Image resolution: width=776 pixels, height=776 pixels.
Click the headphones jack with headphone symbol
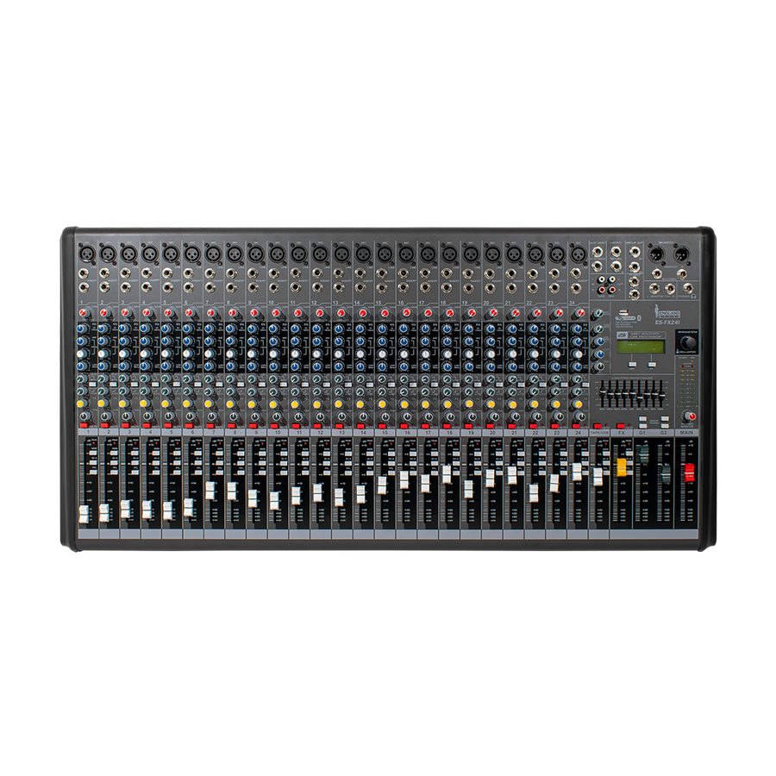pyautogui.click(x=687, y=288)
